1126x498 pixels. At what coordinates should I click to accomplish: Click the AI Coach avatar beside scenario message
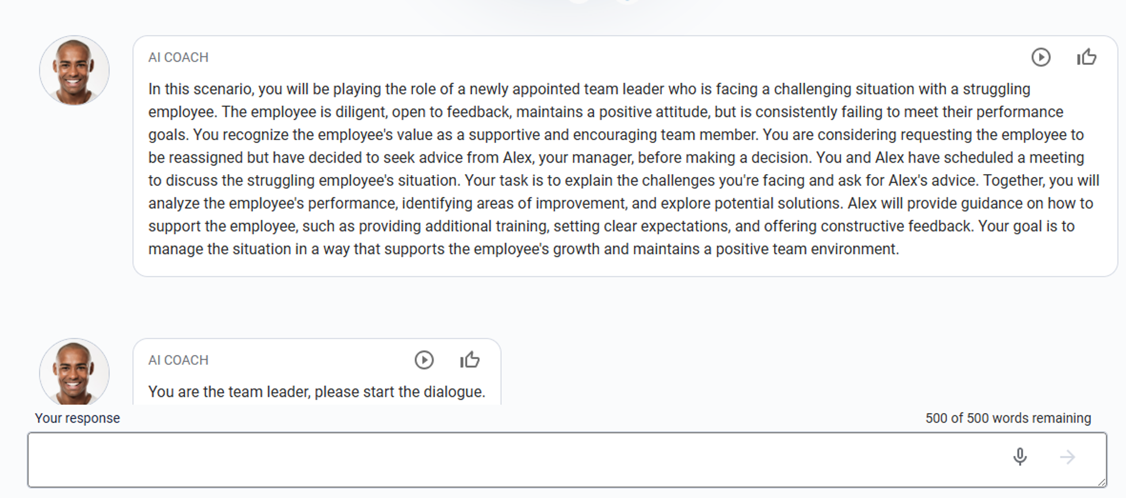click(x=74, y=71)
